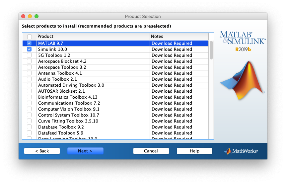This screenshot has height=184, width=286.
Task: Proceed with the Next button
Action: 85,151
